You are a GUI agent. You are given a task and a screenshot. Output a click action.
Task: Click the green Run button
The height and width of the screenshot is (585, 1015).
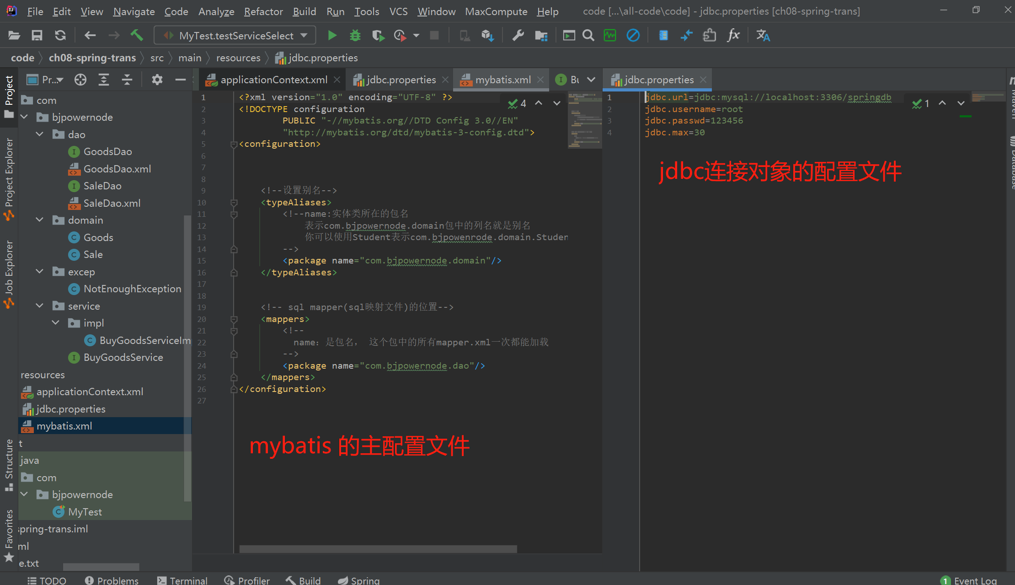pos(332,35)
